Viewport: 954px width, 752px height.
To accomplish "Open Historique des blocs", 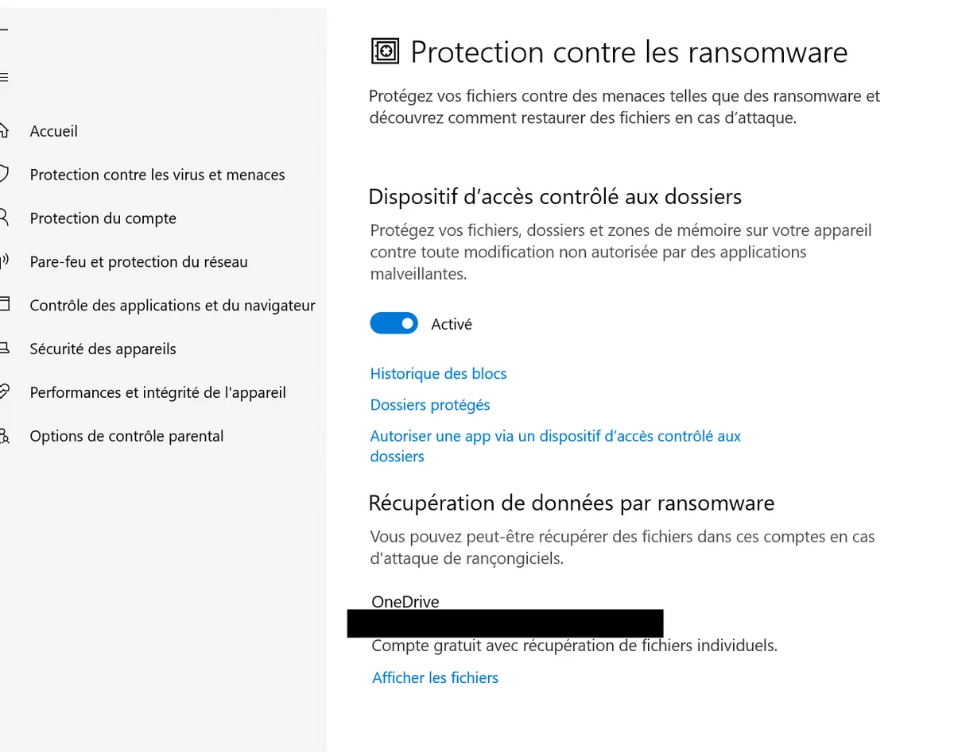I will (438, 373).
